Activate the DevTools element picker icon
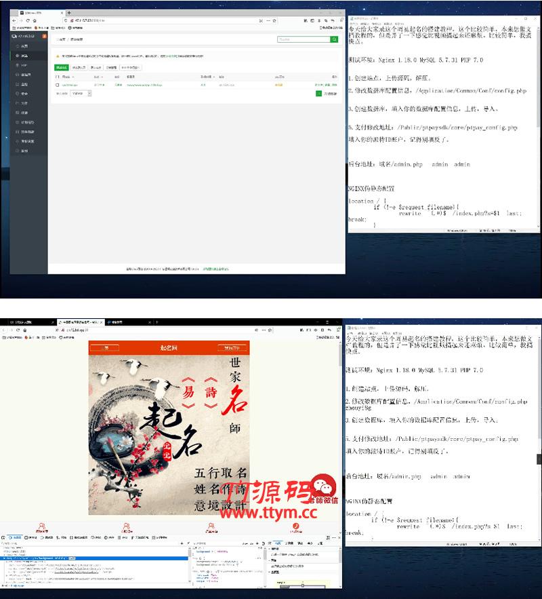 [x=3, y=537]
